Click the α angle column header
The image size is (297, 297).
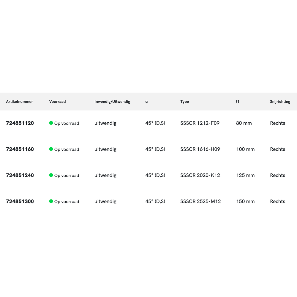[146, 102]
